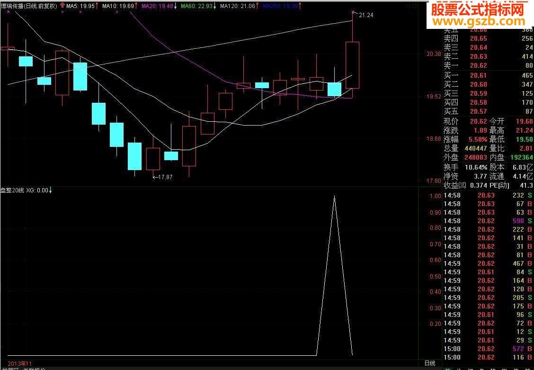Screen dimensions: 534x370
Task: Click the PE(动) 41.3 value
Action: (526, 185)
